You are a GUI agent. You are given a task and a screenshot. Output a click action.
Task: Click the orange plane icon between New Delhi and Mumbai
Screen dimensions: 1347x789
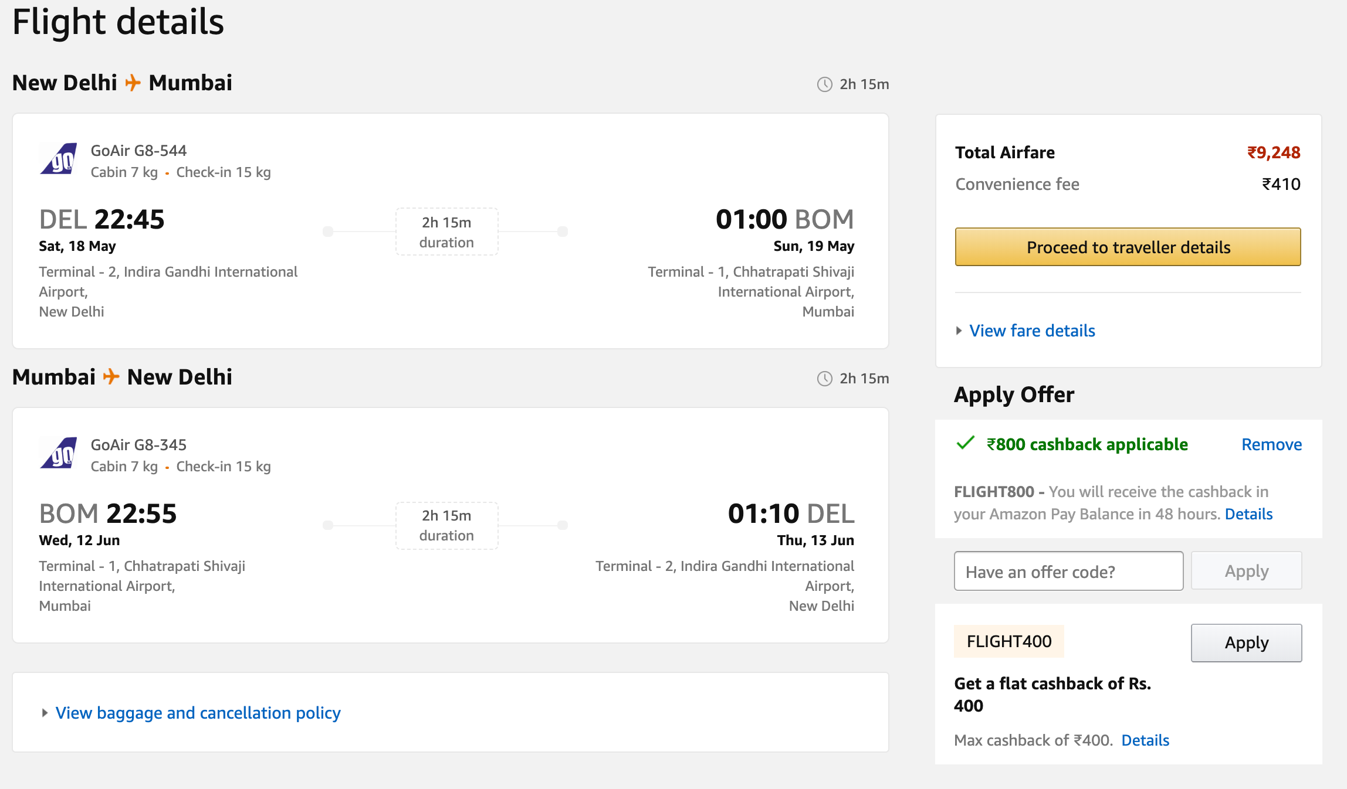point(133,83)
